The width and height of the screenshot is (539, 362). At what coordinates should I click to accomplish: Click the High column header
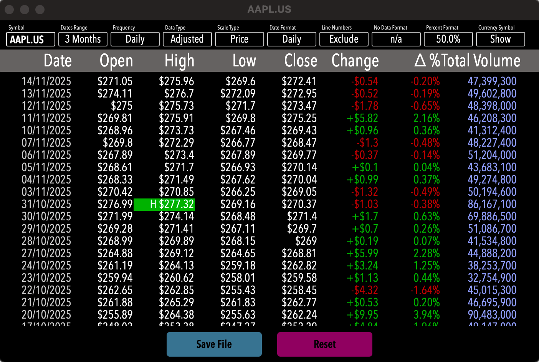pos(179,61)
